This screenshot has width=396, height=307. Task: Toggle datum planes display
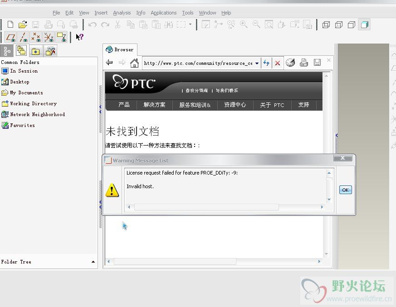(x=11, y=37)
